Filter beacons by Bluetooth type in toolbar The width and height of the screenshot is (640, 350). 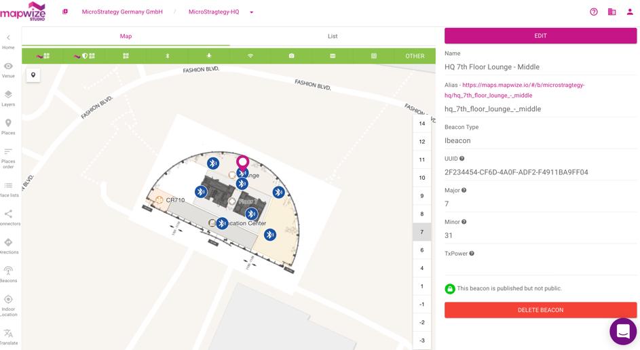[168, 56]
